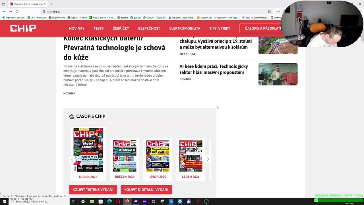Open the BŘEZEN 2026 magazine cover
Viewport: 364px width, 205px height.
tap(125, 156)
